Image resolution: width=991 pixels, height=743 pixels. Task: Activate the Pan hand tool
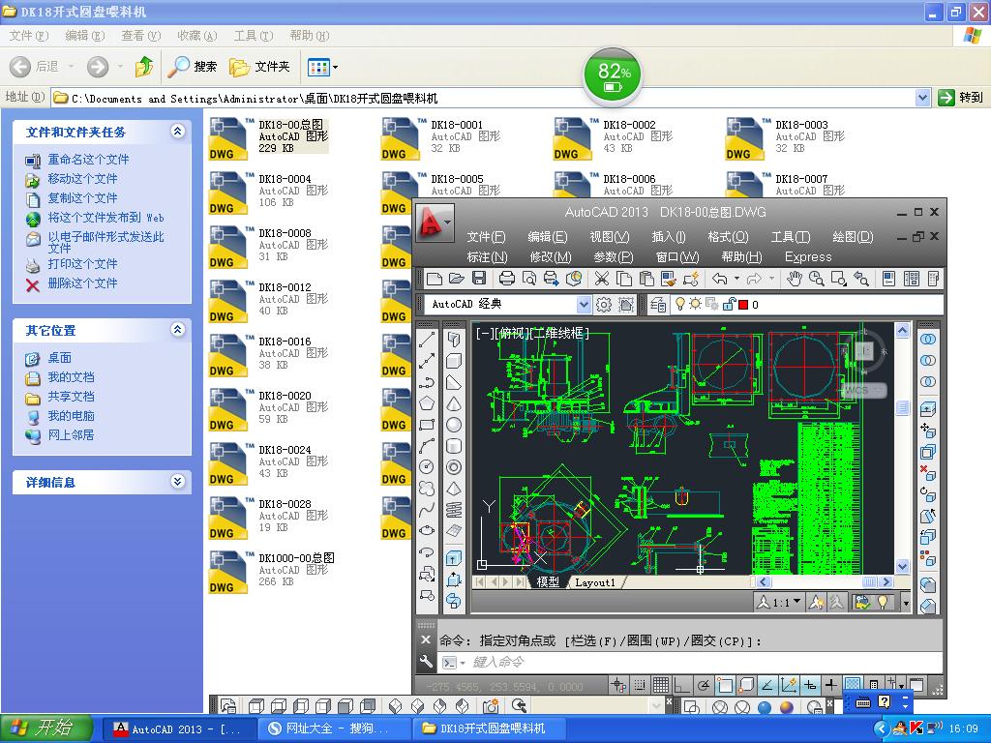794,279
